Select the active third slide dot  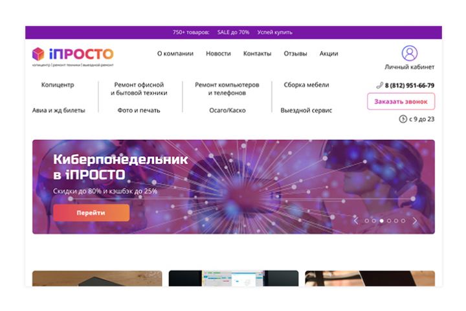[382, 221]
